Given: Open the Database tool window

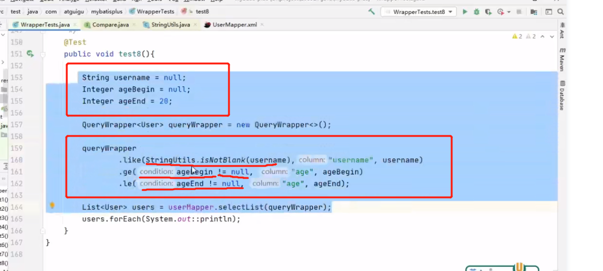Looking at the screenshot, I should click(562, 96).
